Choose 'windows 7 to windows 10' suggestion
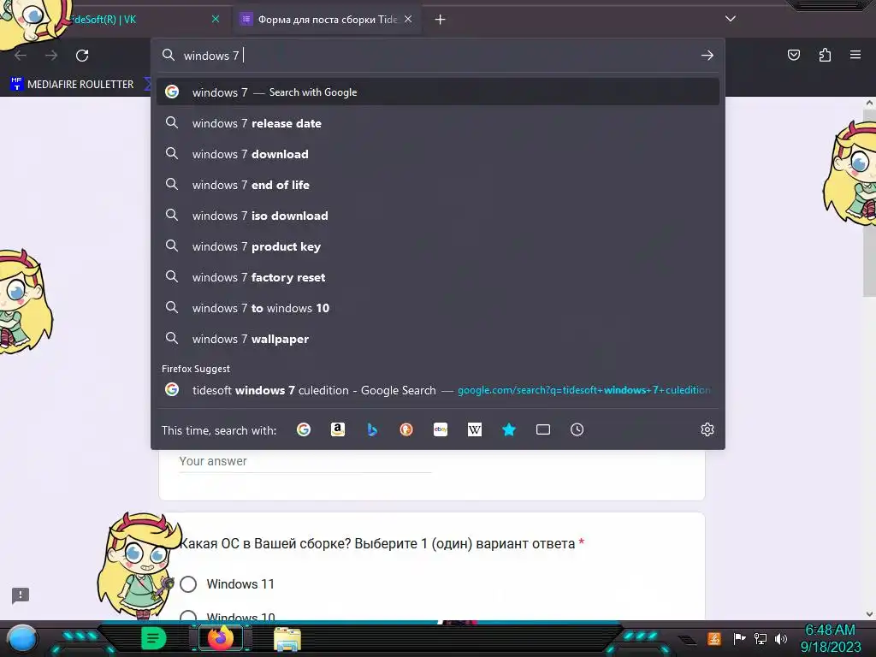876x657 pixels. (x=438, y=308)
